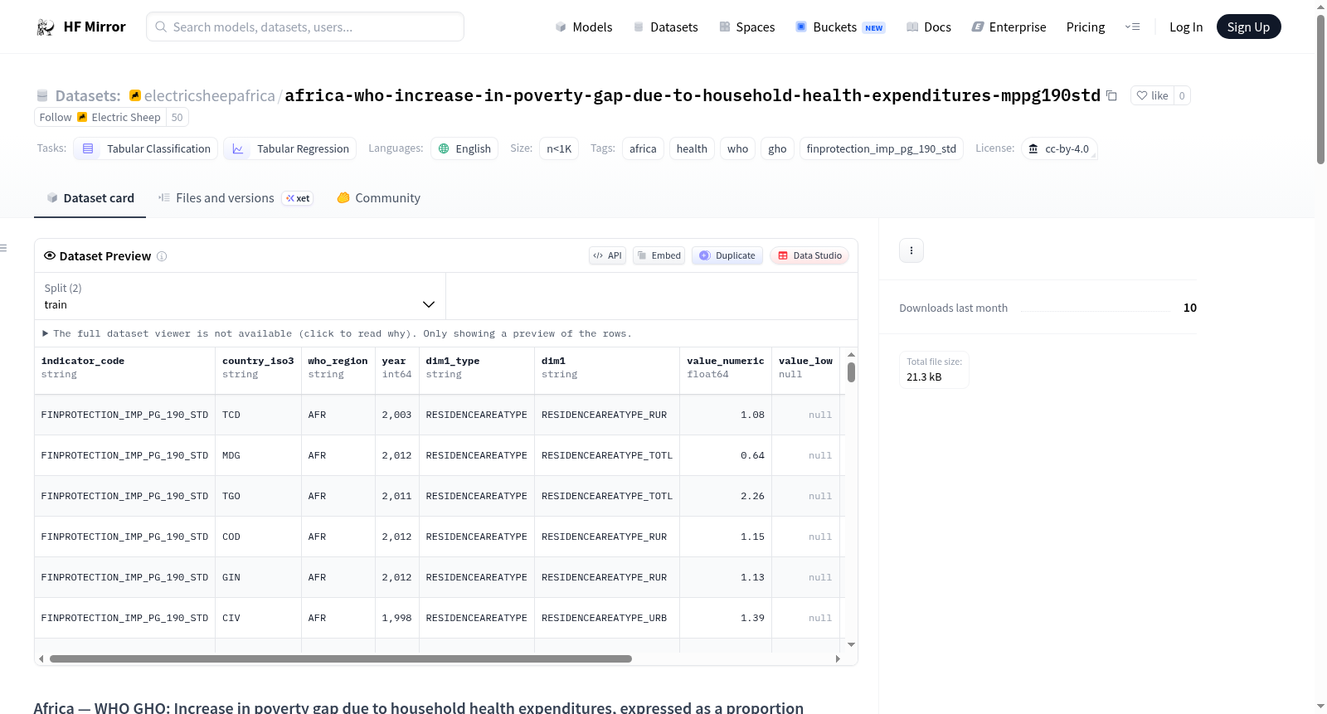Screen dimensions: 1327x714
Task: Click the heart like icon
Action: 1142,95
